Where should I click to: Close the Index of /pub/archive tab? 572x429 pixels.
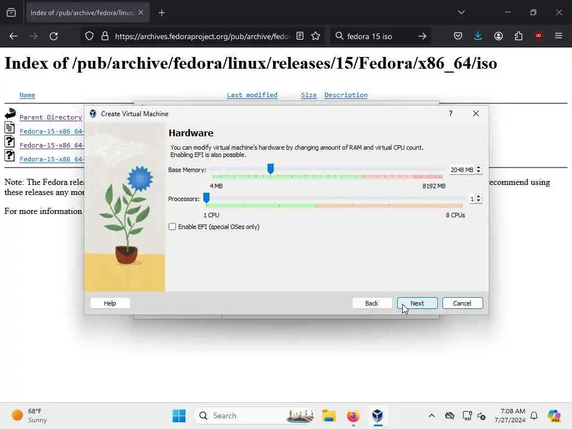pos(141,12)
